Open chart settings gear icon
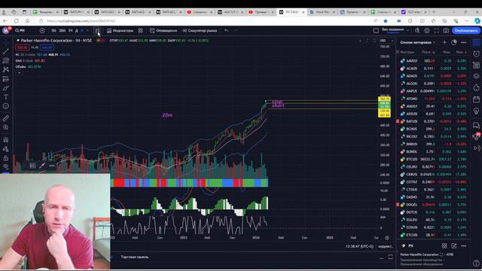Viewport: 482px width, 271px height. [427, 31]
